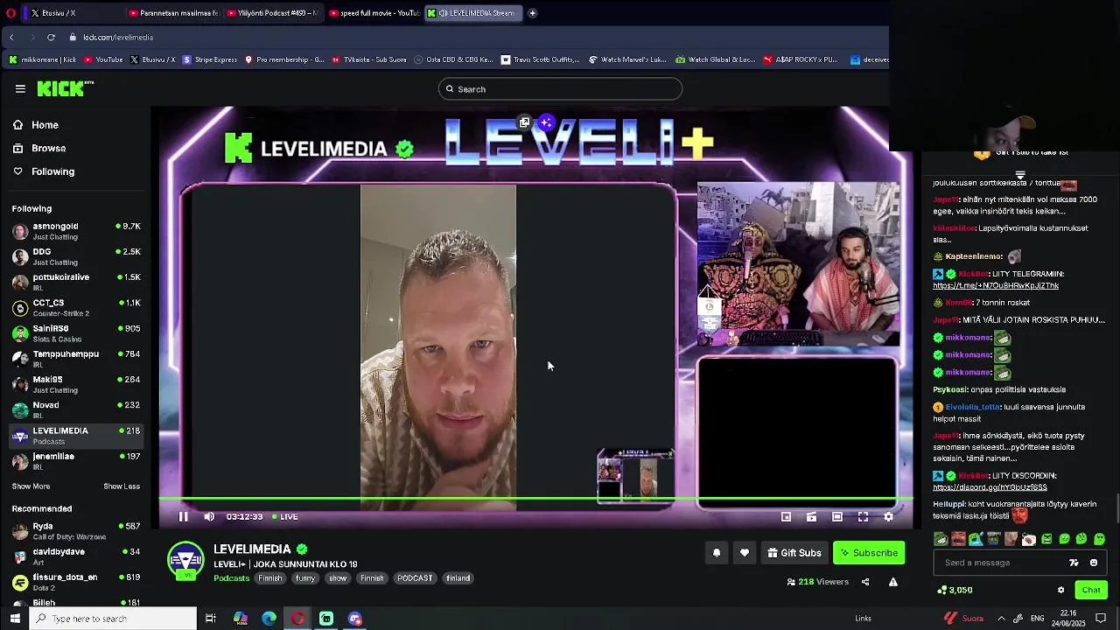Insert the first quick emote in chat
Image resolution: width=1120 pixels, height=630 pixels.
pos(941,539)
